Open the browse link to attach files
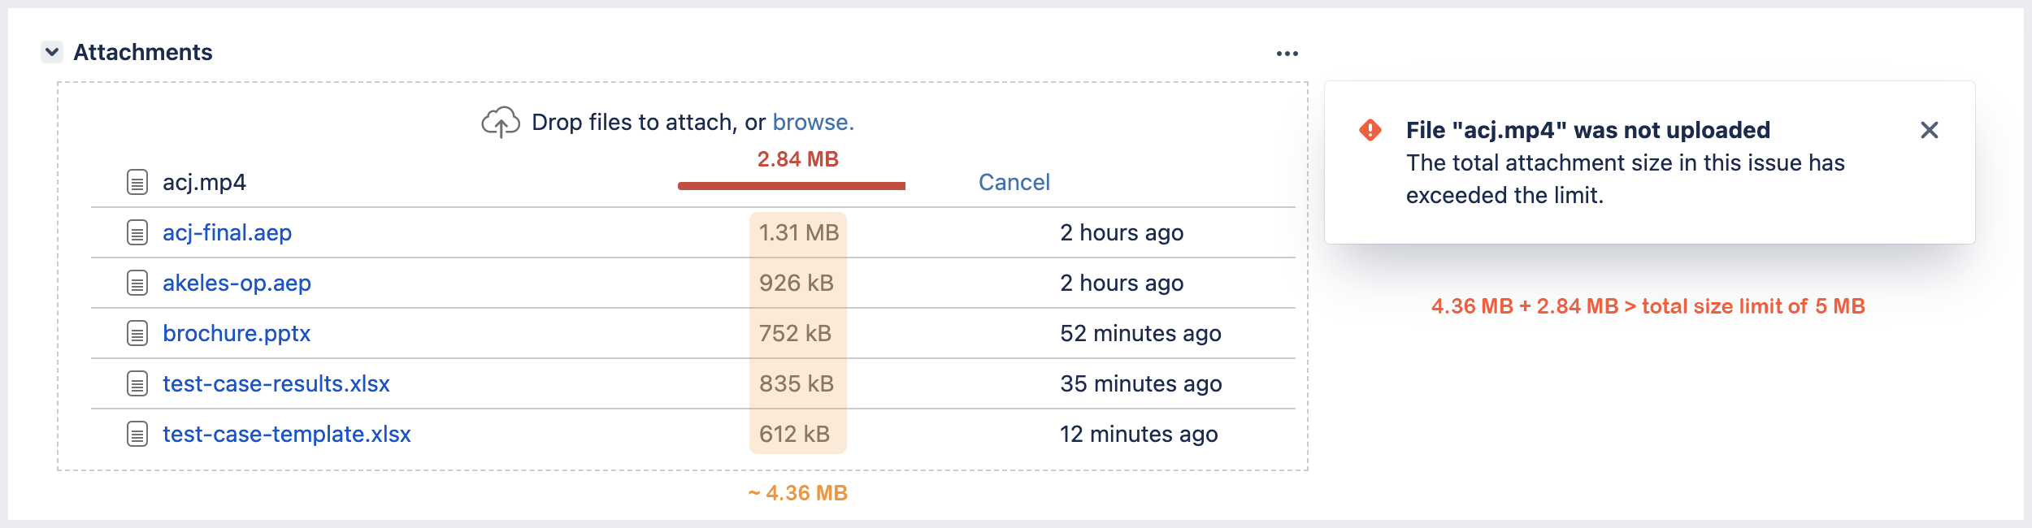The height and width of the screenshot is (528, 2032). (812, 122)
